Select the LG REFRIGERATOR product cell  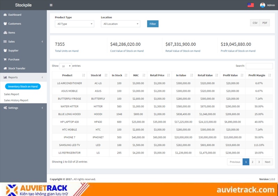pos(69,153)
